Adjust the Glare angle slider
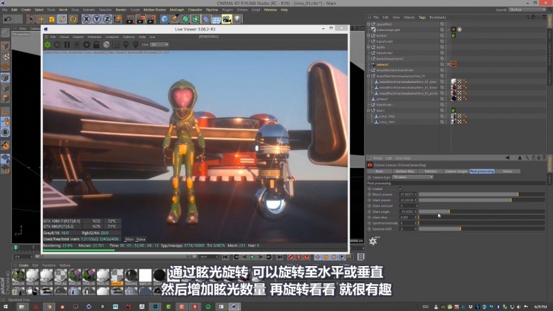553x311 pixels. coord(482,211)
